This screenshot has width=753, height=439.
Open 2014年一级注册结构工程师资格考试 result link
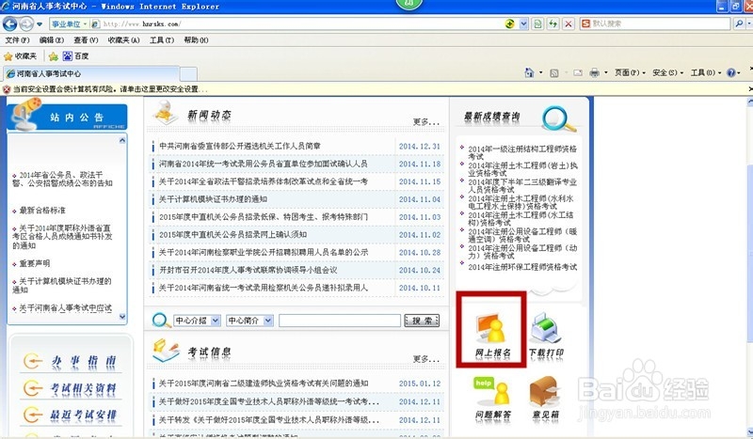tap(522, 152)
